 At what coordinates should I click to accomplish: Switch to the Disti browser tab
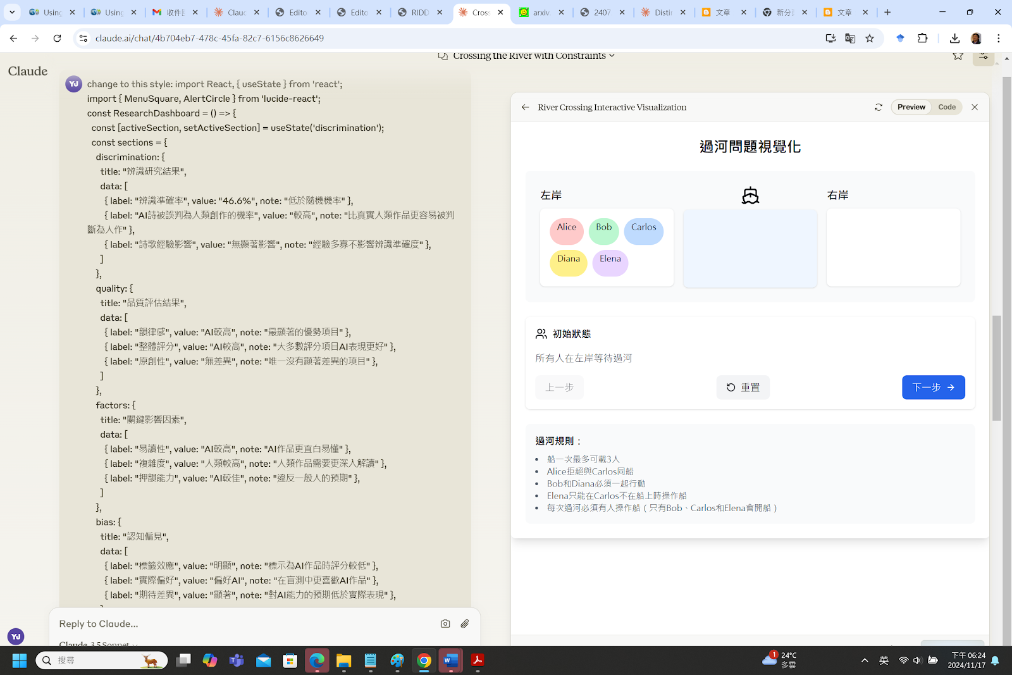click(x=662, y=12)
